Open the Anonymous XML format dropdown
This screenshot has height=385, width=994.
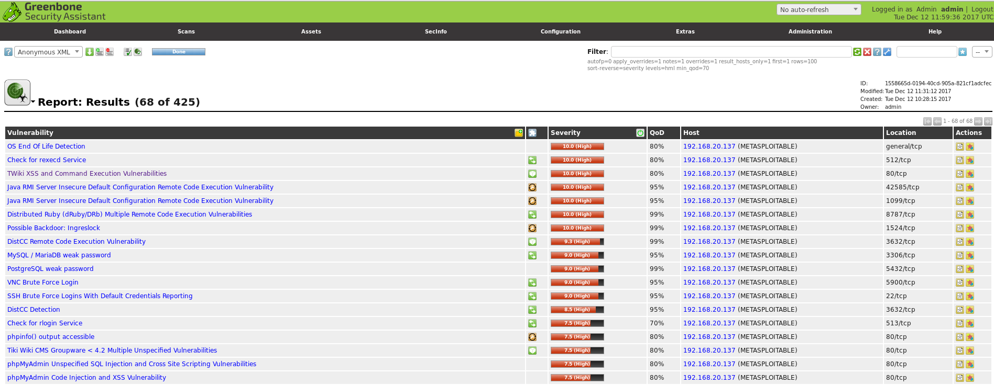48,52
